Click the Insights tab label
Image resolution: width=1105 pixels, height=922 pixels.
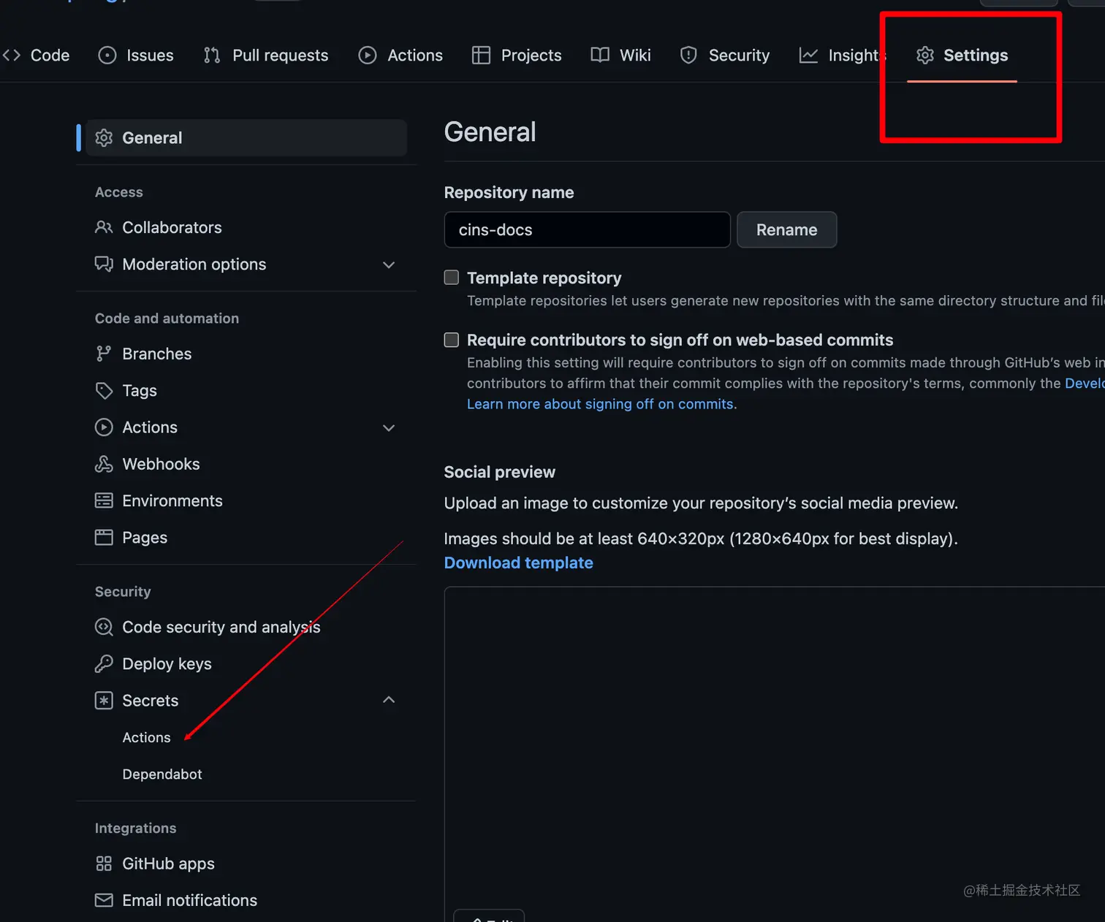[x=857, y=55]
